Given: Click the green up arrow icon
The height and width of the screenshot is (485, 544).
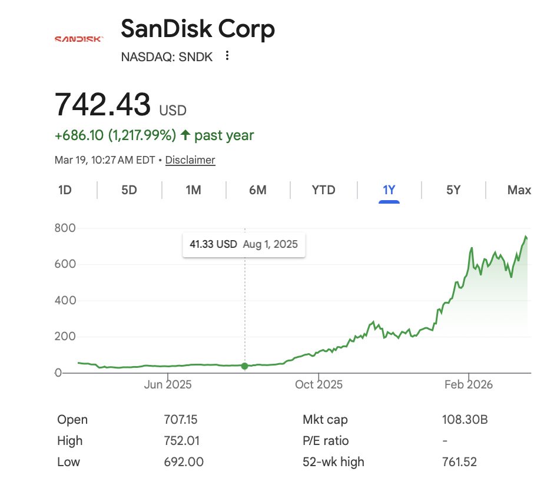Looking at the screenshot, I should tap(185, 135).
